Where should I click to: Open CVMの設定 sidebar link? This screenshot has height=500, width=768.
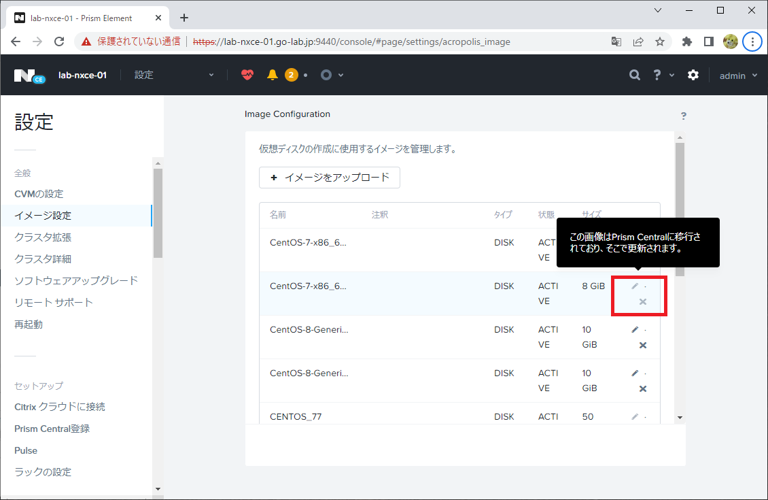coord(39,194)
